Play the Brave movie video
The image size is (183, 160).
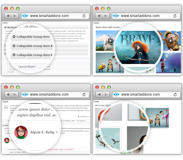[x=138, y=47]
